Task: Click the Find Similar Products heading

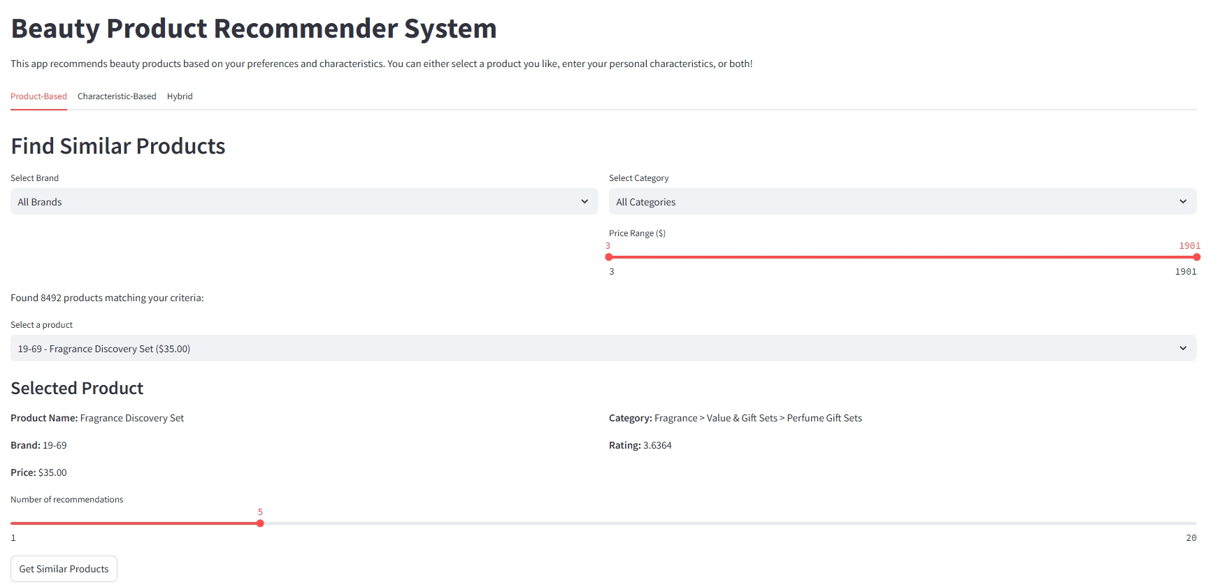Action: tap(118, 146)
